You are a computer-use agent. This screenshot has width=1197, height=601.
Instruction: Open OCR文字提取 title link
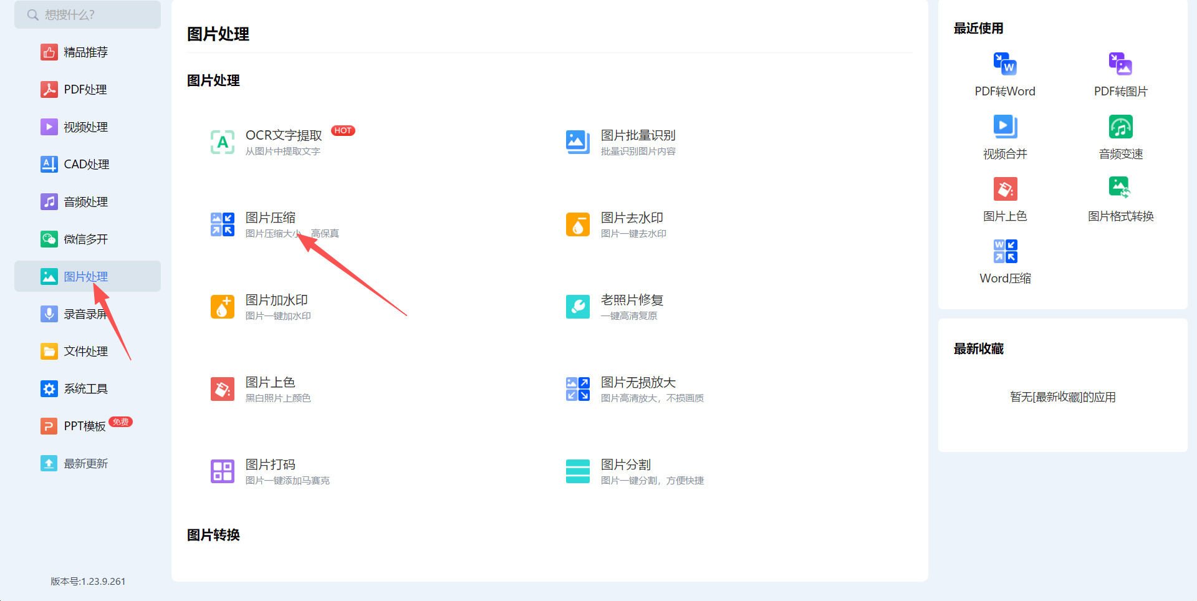click(x=284, y=135)
